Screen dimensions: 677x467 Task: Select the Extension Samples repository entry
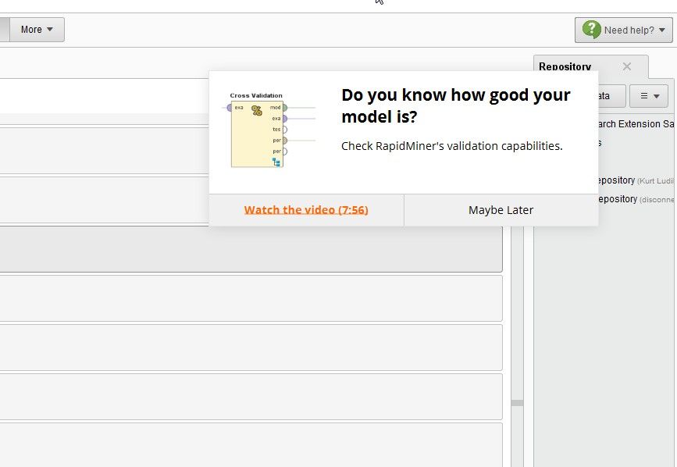(x=636, y=124)
